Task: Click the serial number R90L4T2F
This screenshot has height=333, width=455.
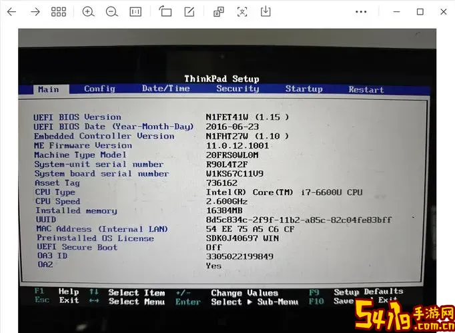Action: click(227, 165)
